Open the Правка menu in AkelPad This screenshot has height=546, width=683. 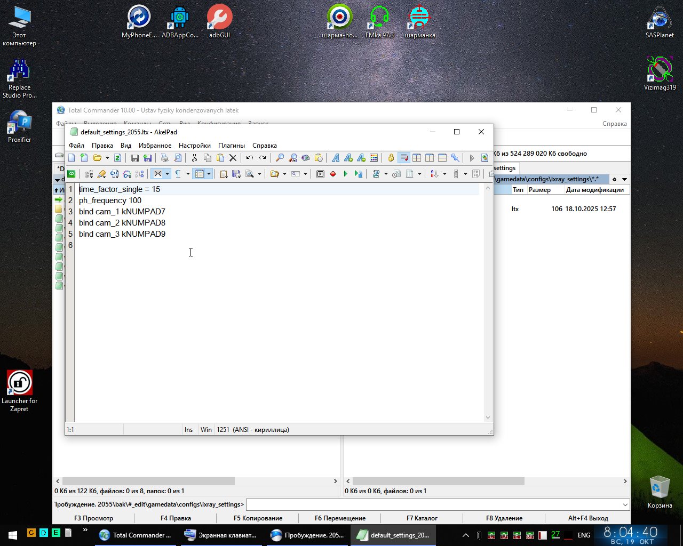pyautogui.click(x=102, y=146)
